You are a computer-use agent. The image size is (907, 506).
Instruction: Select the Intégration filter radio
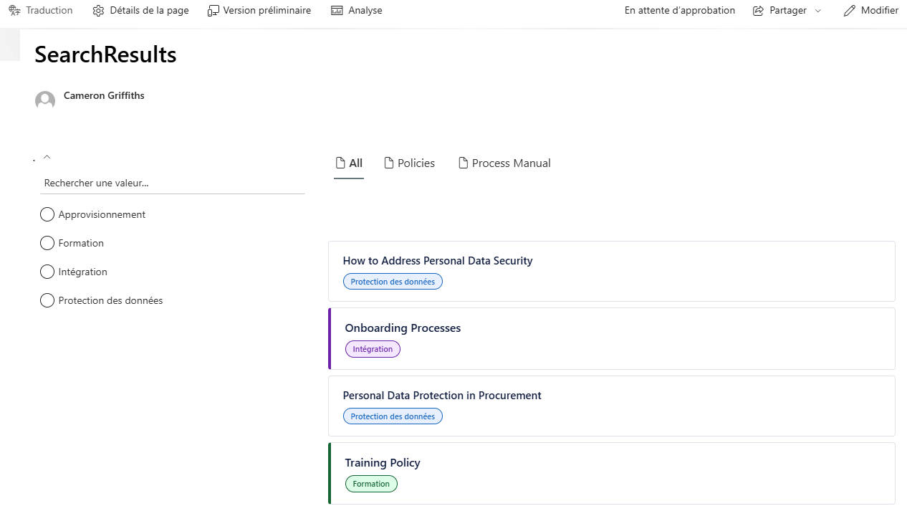click(x=47, y=272)
